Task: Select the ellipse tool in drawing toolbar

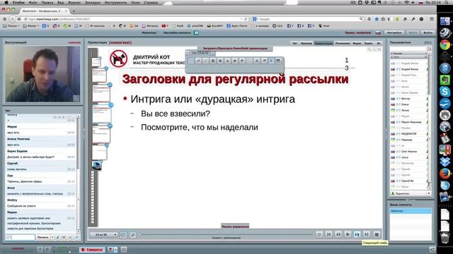Action: [x=220, y=61]
